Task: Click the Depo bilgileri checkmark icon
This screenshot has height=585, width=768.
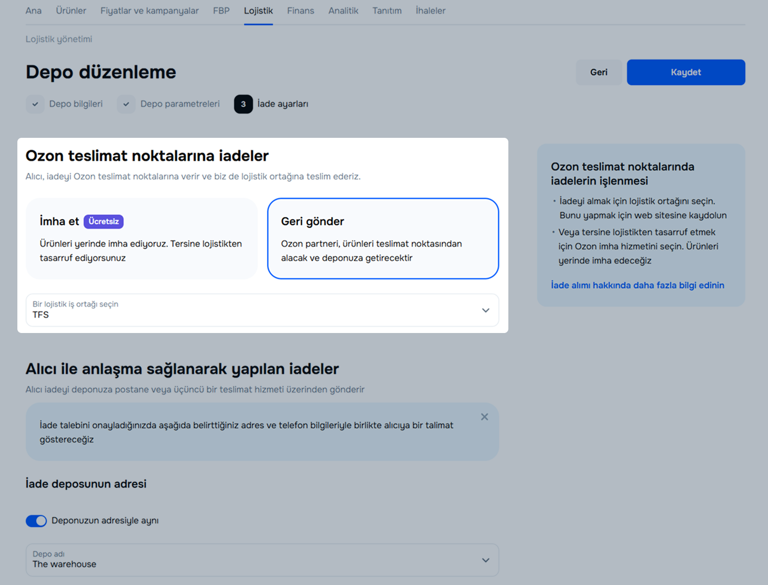Action: point(35,104)
